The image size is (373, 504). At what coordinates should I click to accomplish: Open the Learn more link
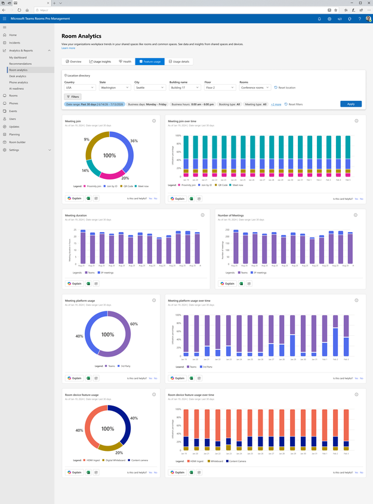(68, 48)
